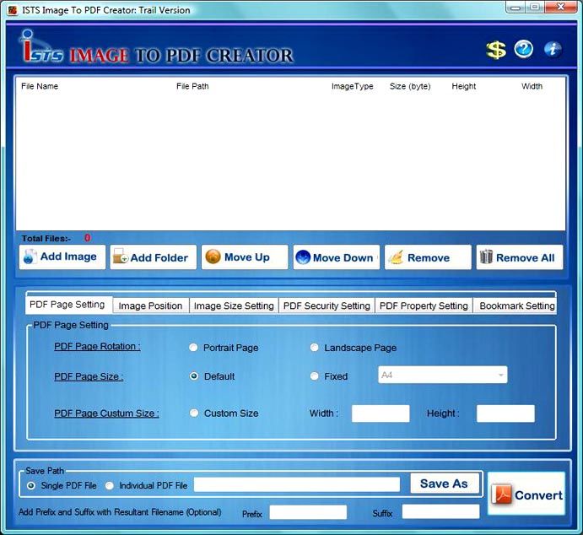Click File Path column header

tap(192, 86)
